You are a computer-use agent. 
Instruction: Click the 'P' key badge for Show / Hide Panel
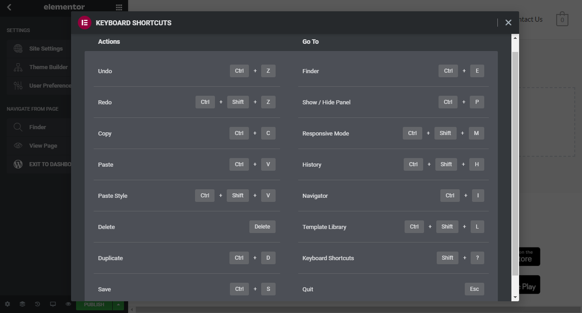477,102
